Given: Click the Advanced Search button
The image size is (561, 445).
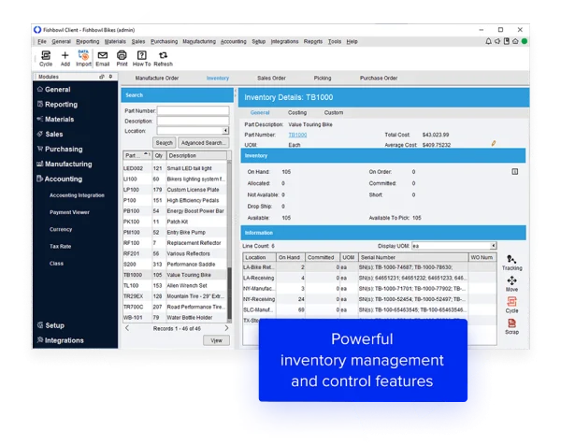Looking at the screenshot, I should pos(204,143).
